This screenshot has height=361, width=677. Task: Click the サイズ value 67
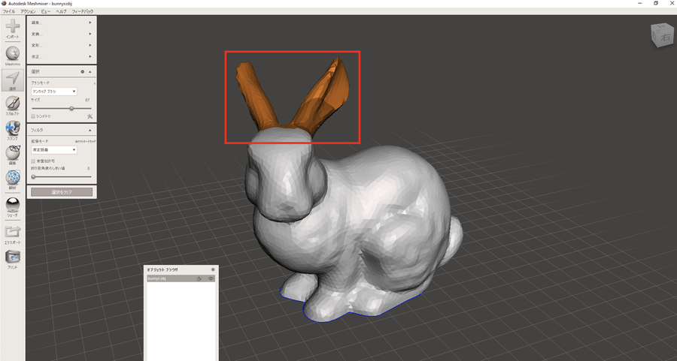(88, 100)
